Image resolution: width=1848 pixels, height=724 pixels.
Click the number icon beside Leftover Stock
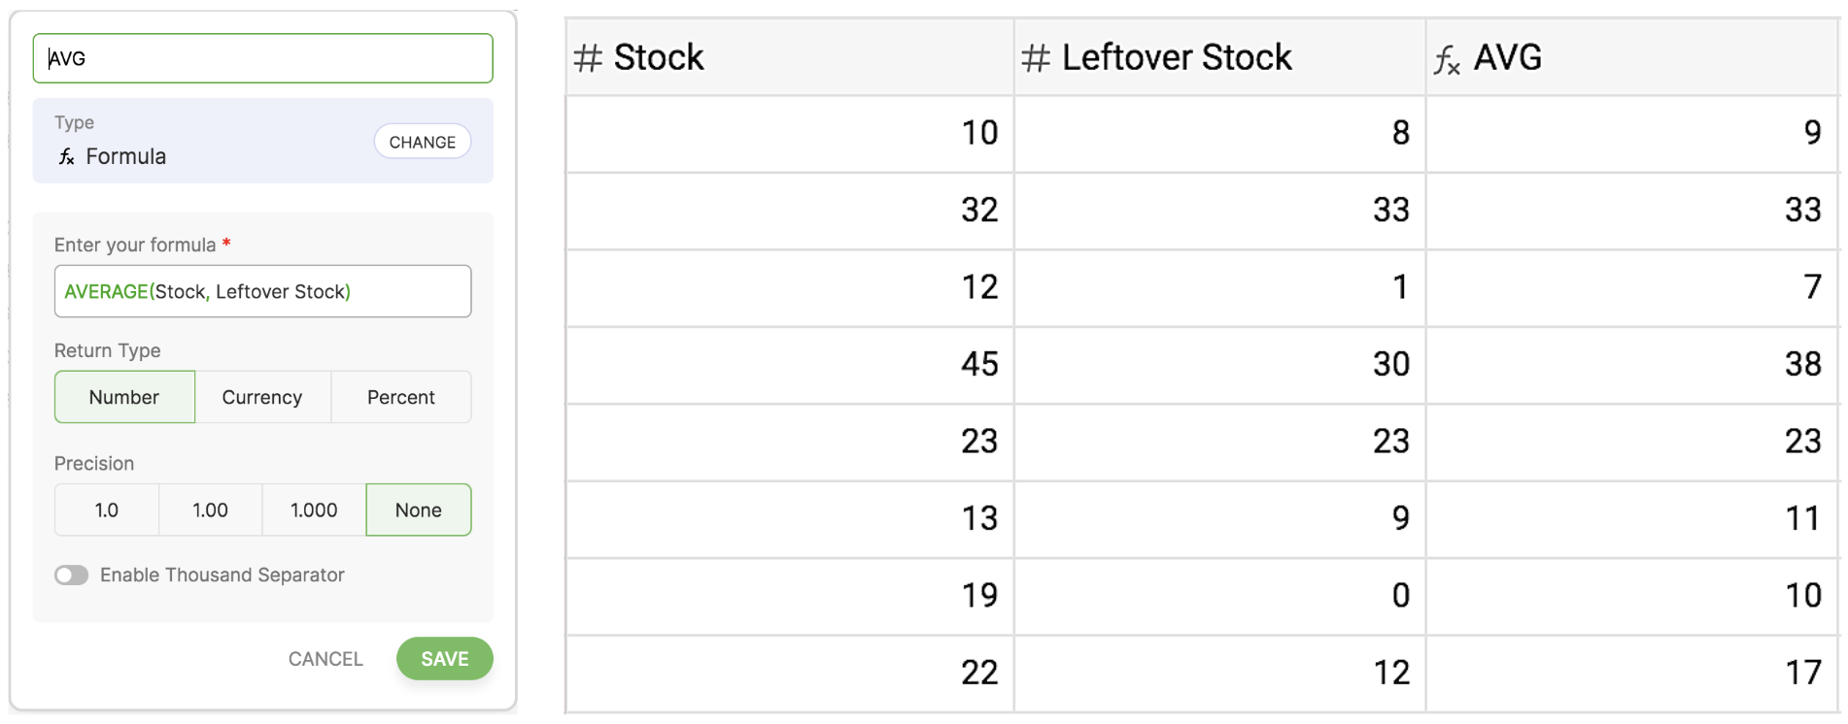coord(1036,58)
